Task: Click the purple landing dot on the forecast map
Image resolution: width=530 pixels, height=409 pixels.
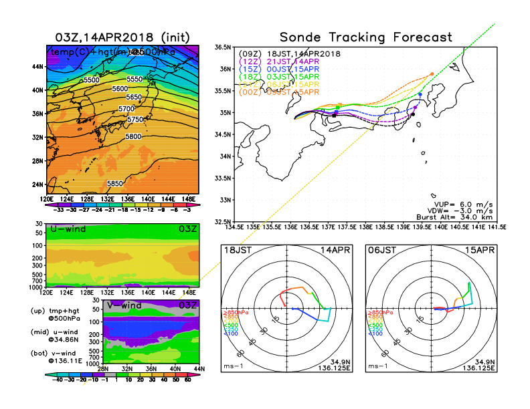Action: [415, 107]
